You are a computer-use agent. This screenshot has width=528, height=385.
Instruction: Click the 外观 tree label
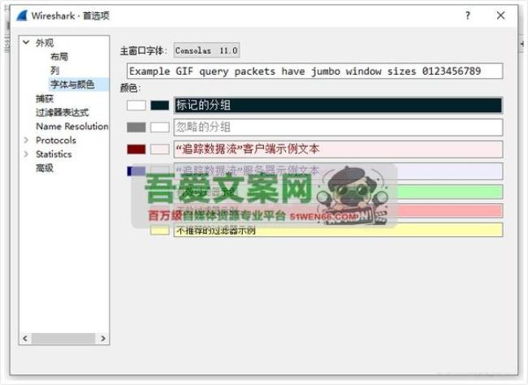[45, 43]
